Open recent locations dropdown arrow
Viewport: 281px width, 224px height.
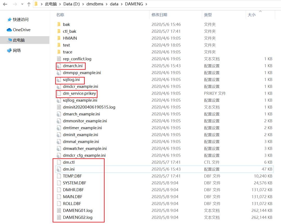22,4
